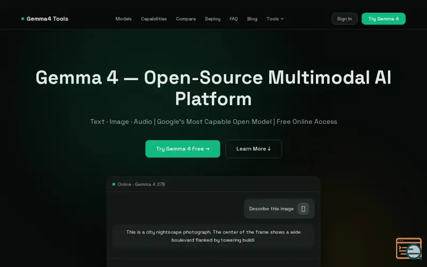Click the Sign In button
The width and height of the screenshot is (427, 267).
click(344, 19)
